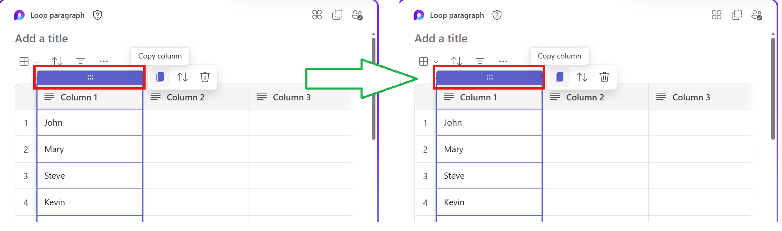Open more options ellipsis in left table toolbar

tap(104, 61)
